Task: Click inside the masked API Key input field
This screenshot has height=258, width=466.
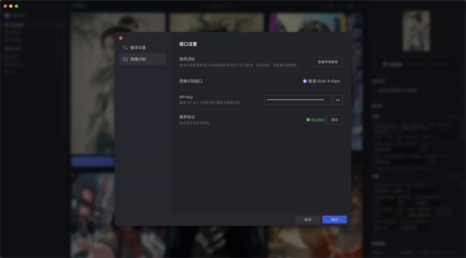Action: 297,99
